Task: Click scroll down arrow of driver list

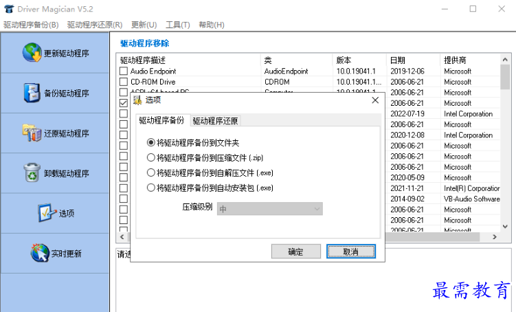Action: point(505,227)
